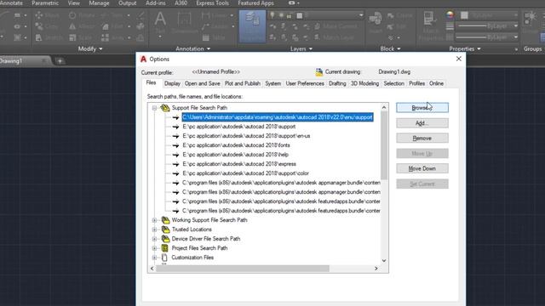Click the Match Layer icon

[318, 37]
